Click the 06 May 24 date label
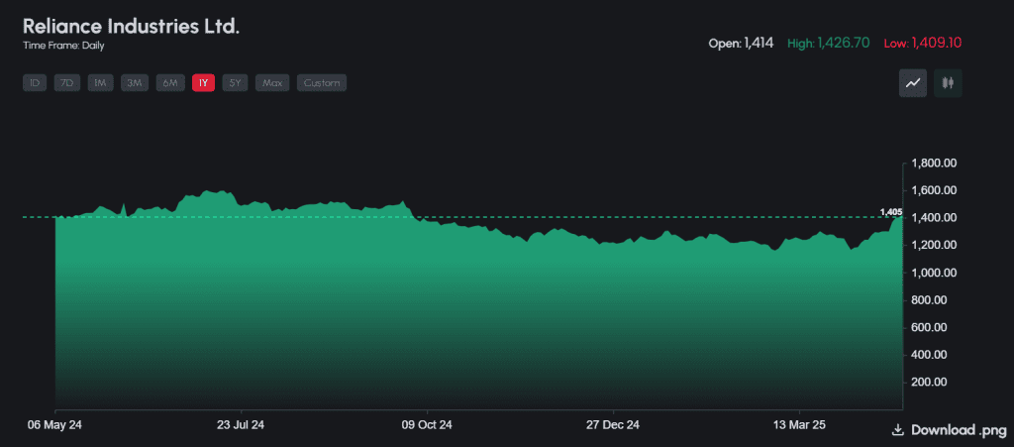Viewport: 1014px width, 447px height. click(x=55, y=425)
